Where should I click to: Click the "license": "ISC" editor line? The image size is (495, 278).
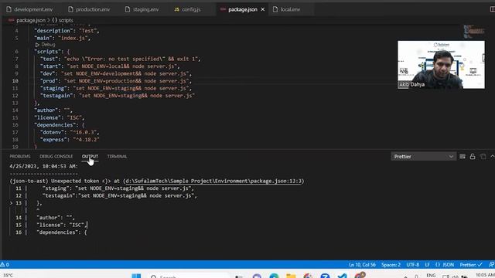pyautogui.click(x=60, y=117)
